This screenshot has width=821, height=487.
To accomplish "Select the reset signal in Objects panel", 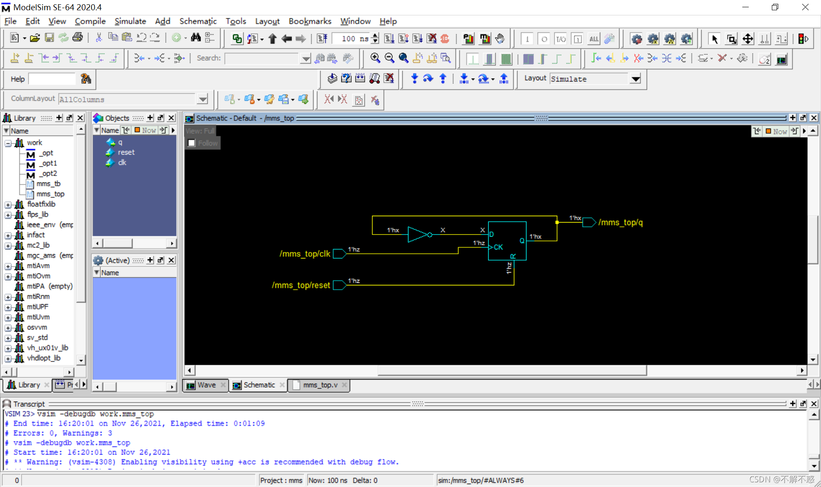I will click(x=127, y=152).
